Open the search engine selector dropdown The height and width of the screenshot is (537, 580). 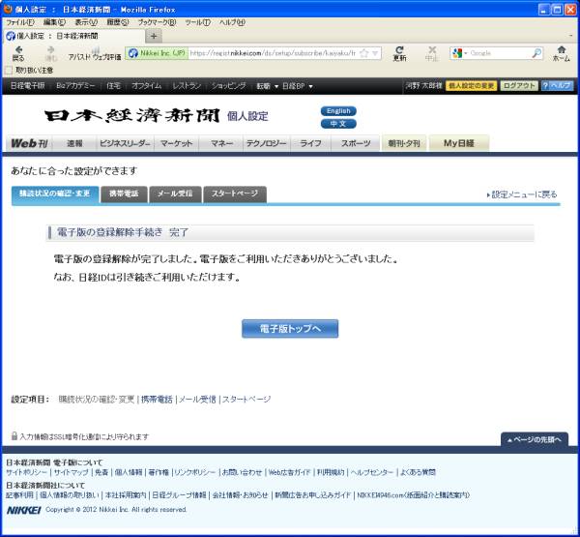click(x=460, y=53)
